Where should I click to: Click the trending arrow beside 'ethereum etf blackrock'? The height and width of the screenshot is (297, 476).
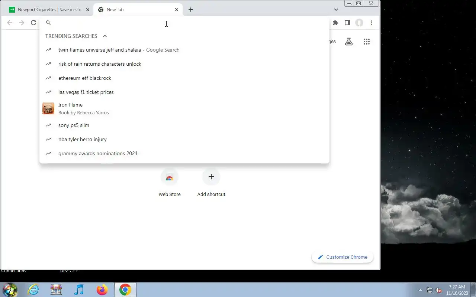(x=48, y=78)
